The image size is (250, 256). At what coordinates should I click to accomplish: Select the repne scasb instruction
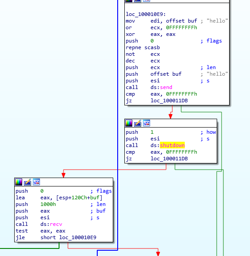click(x=143, y=47)
